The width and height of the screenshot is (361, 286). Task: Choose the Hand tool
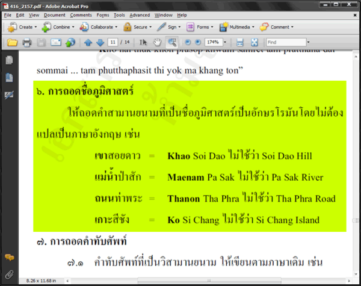pyautogui.click(x=157, y=42)
